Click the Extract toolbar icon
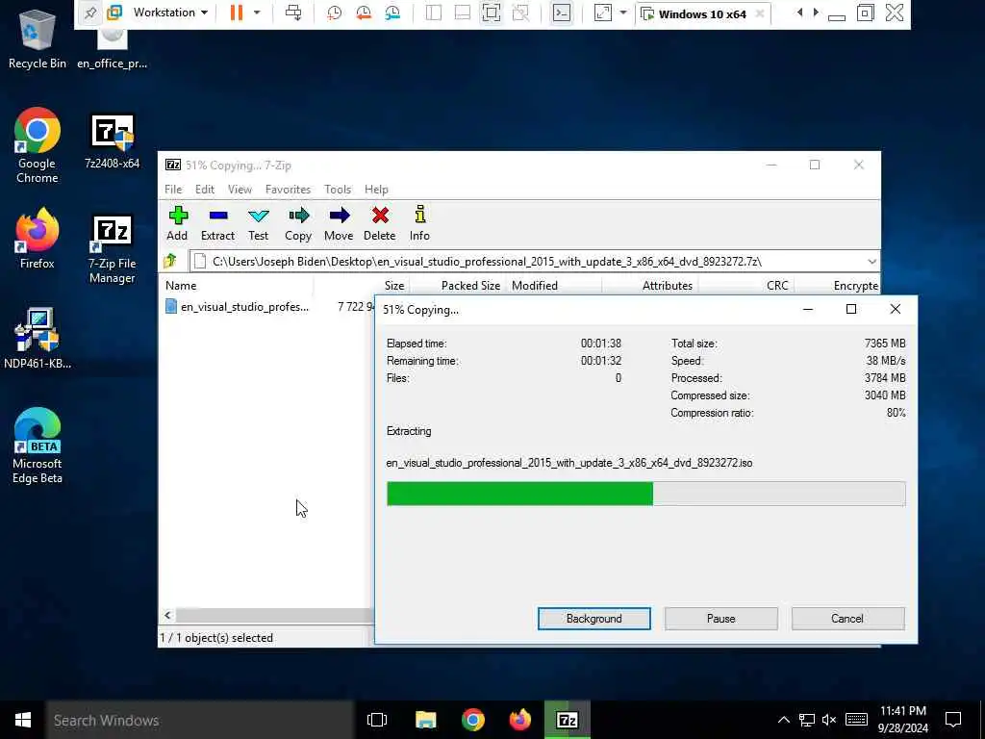 (x=218, y=217)
